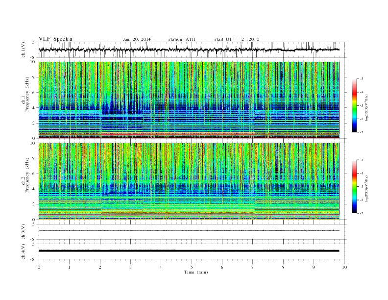This screenshot has width=388, height=300.
Task: Click the ch.1 colorbar "log(PSD)(V²/Hz)" label
Action: point(367,108)
